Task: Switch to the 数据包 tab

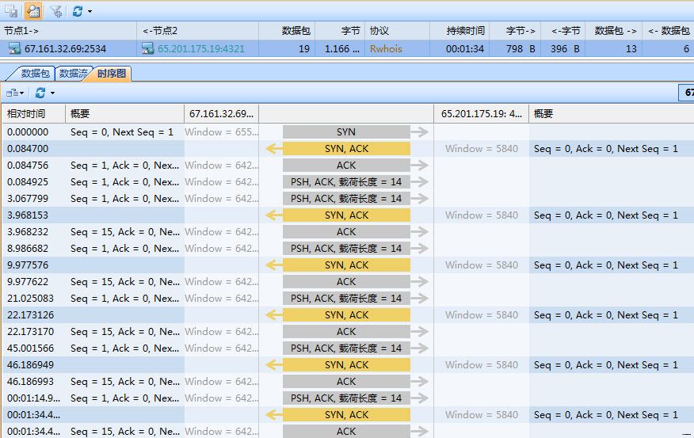Action: (35, 74)
